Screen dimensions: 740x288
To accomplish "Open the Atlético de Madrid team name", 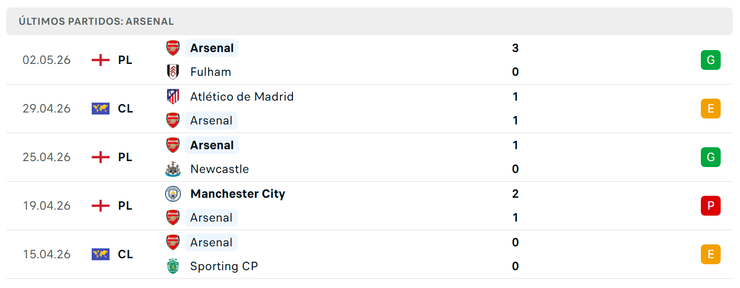I will pos(242,97).
